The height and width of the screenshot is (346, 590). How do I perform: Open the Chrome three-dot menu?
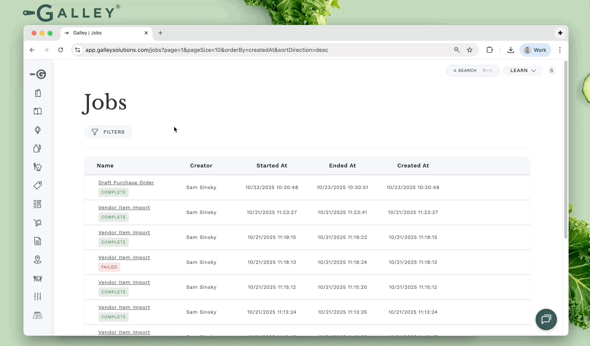(560, 50)
